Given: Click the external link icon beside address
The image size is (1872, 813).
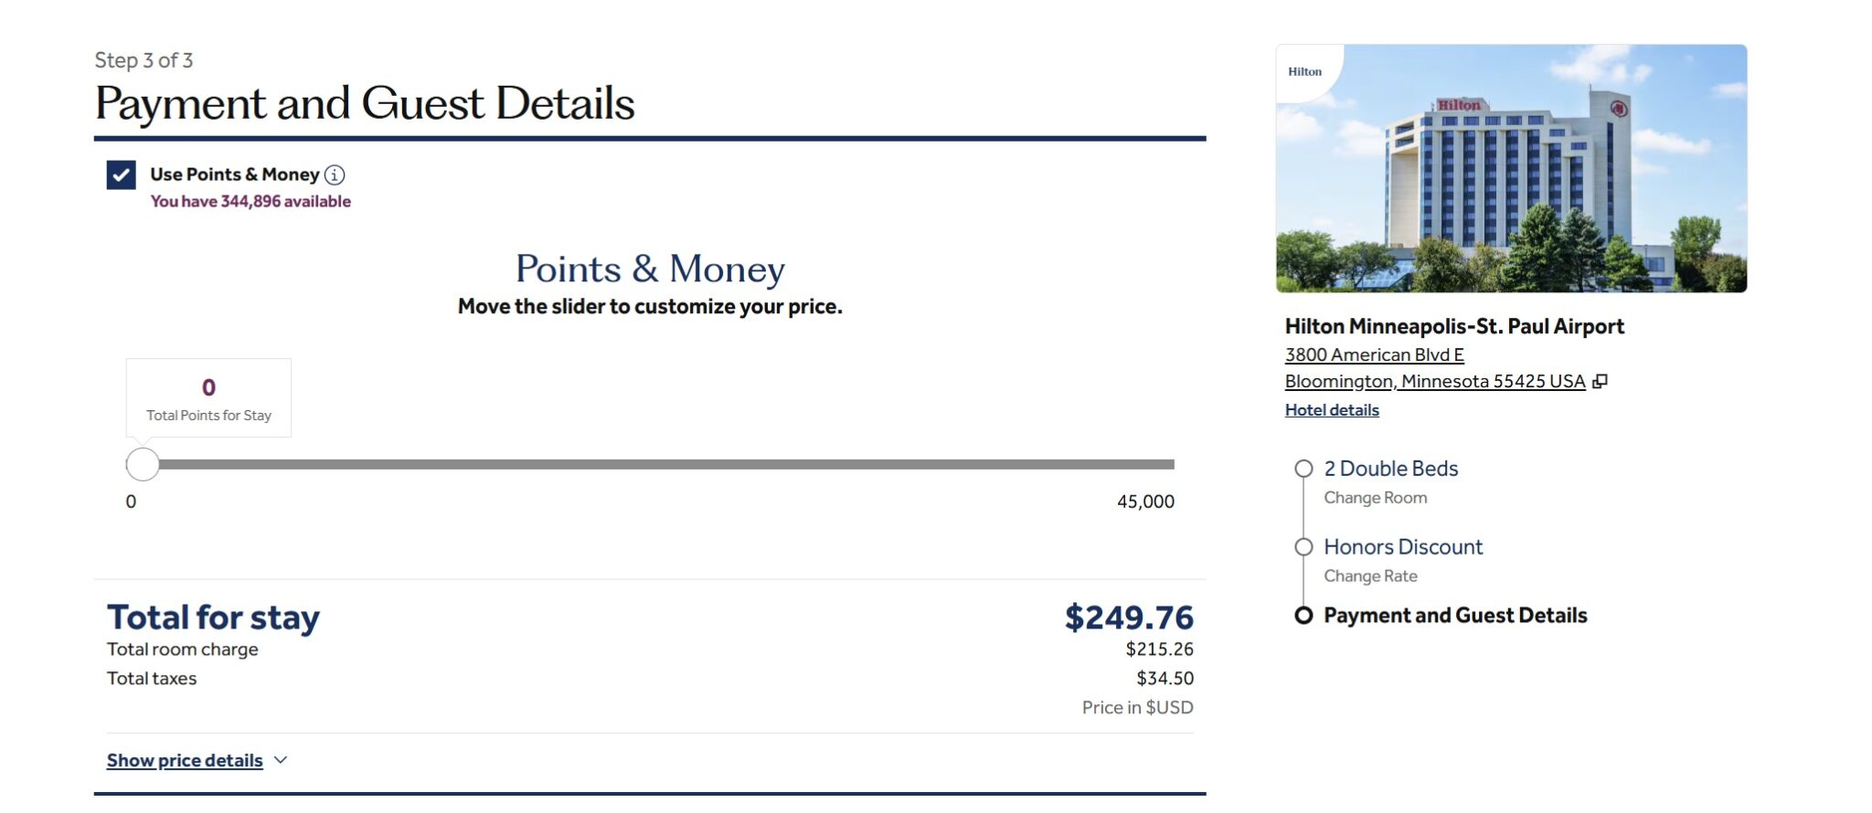Looking at the screenshot, I should tap(1600, 381).
